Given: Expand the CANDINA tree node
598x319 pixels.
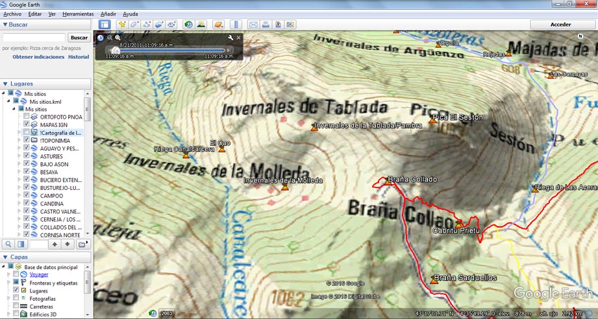Looking at the screenshot, I should click(19, 204).
